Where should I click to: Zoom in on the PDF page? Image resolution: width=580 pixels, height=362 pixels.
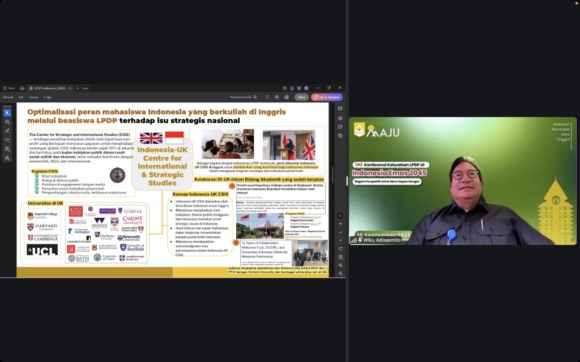point(340,265)
